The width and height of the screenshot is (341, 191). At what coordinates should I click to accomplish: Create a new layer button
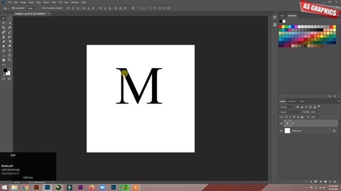click(x=330, y=181)
